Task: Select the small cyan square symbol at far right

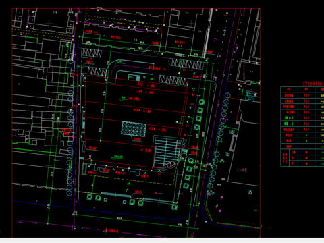Action: [250, 192]
